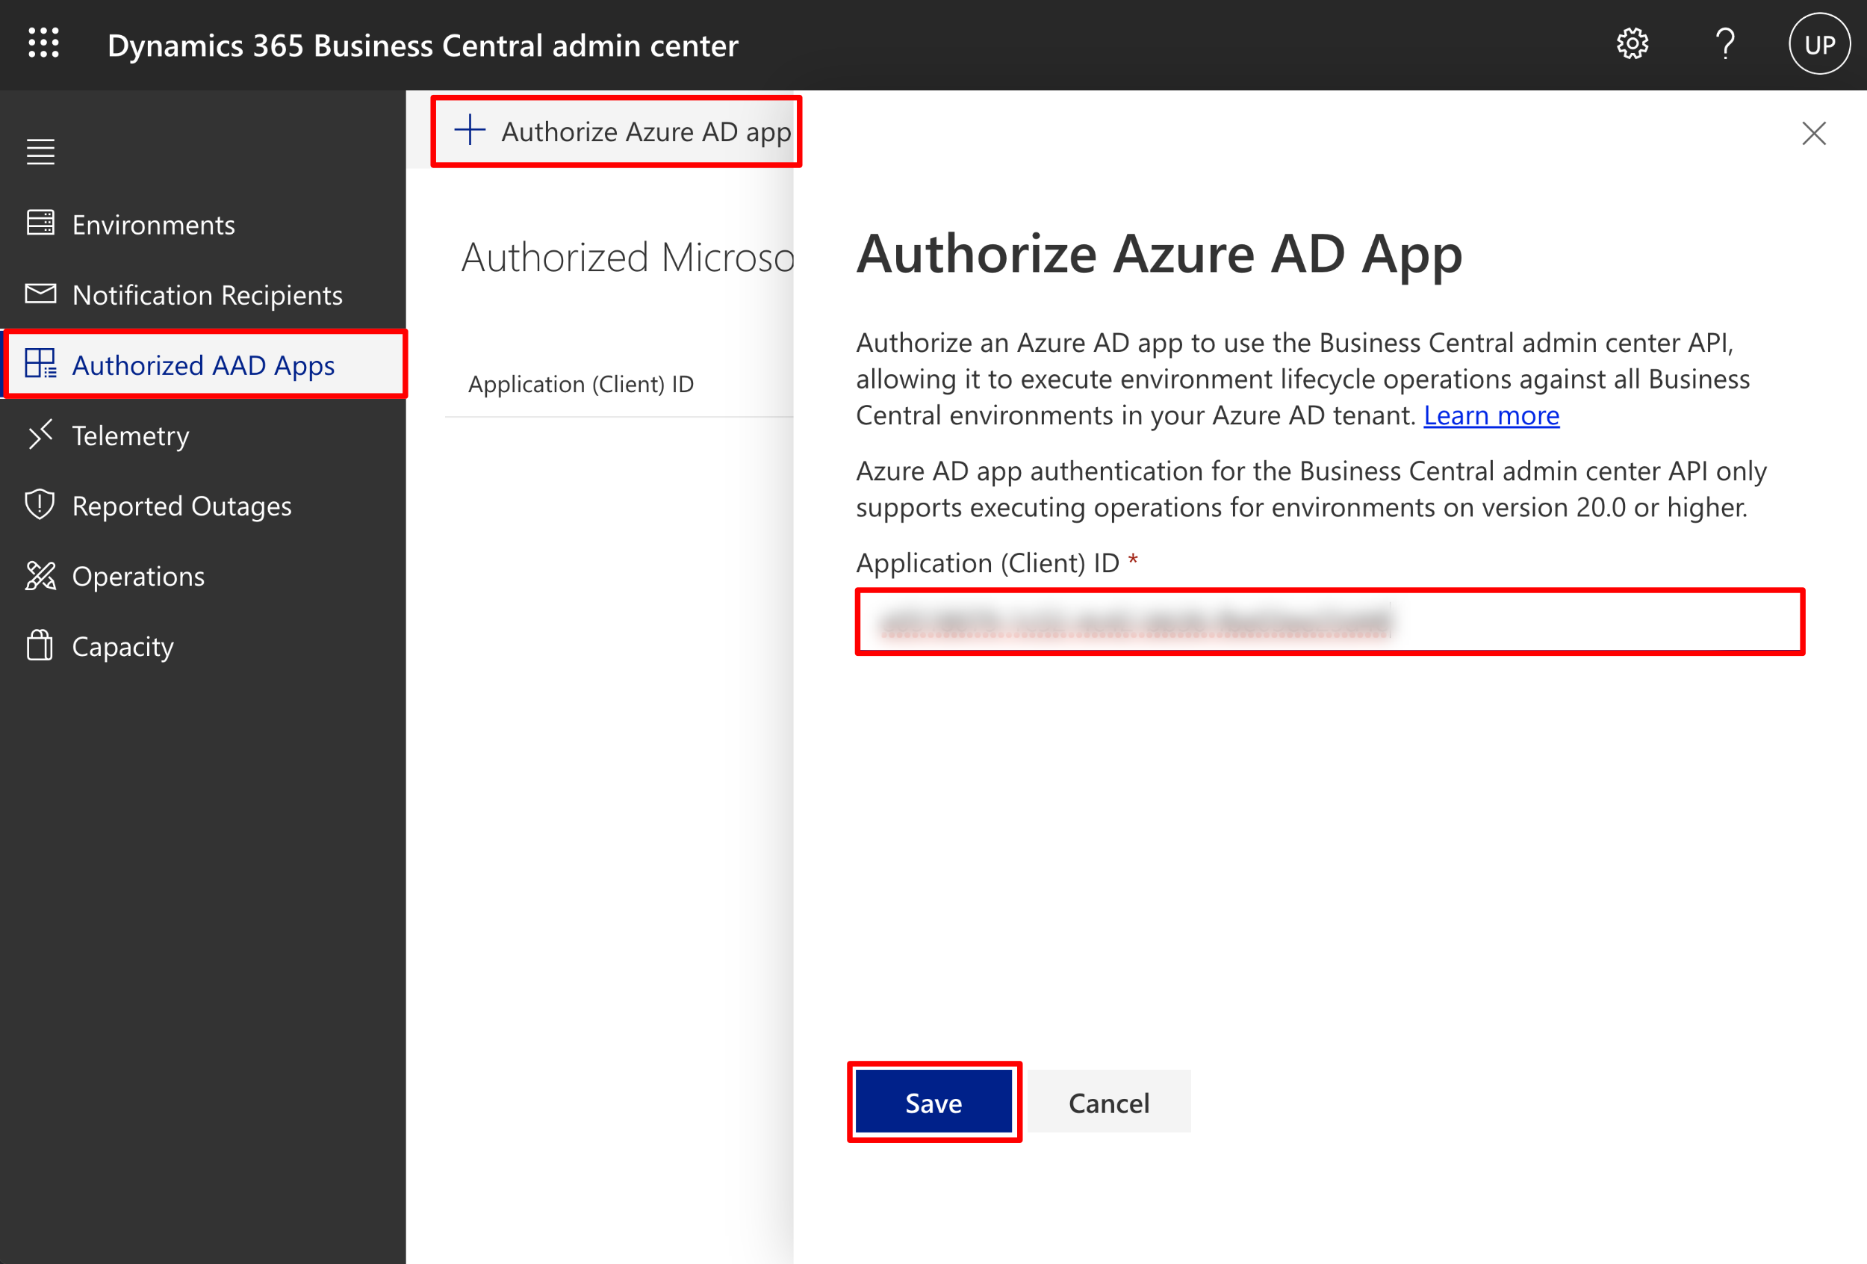Click the Application (Client) ID column header
The width and height of the screenshot is (1867, 1264).
pos(581,384)
